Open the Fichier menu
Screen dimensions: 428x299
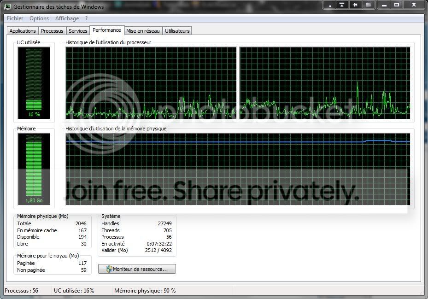tap(15, 18)
